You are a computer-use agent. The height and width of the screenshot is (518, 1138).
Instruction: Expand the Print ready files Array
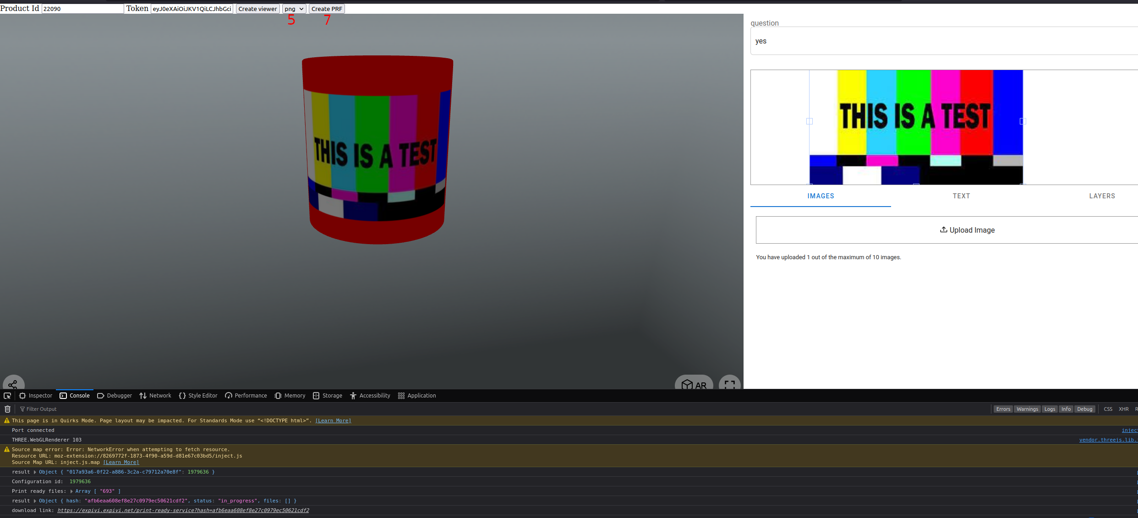[71, 491]
